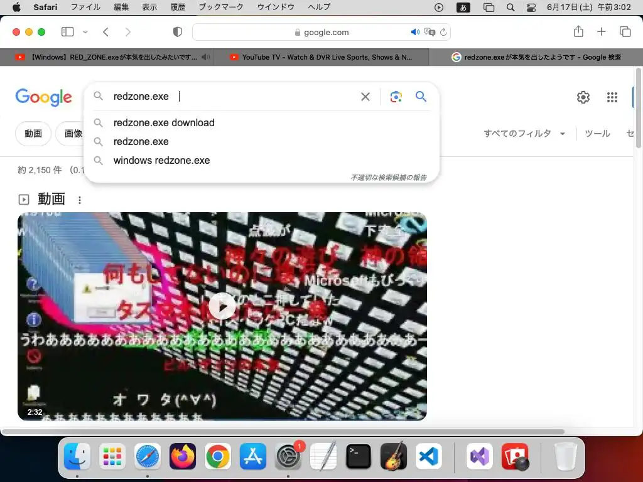Switch to the RED_ZONE.exe YouTube tab
Screen dimensions: 643x482
(107, 57)
